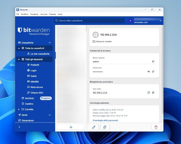The height and width of the screenshot is (144, 181).
Task: Maximize the Bitwarden window
Action: [153, 10]
